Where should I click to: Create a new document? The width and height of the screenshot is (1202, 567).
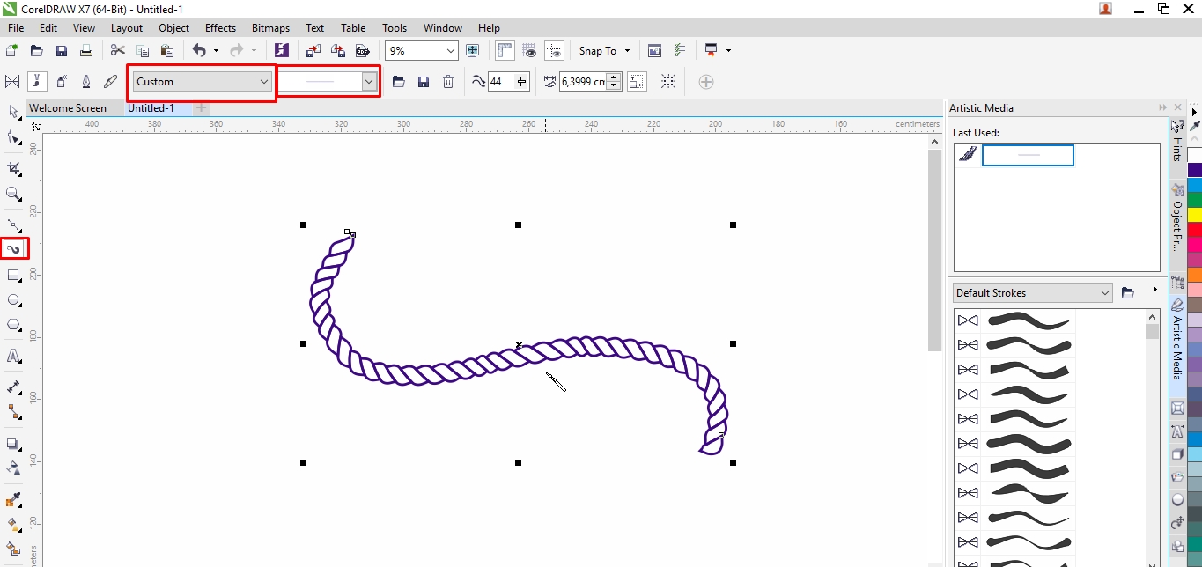click(12, 51)
